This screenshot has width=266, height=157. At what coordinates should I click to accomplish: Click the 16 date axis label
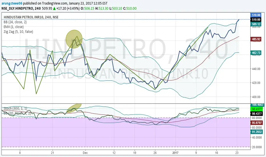point(216,153)
